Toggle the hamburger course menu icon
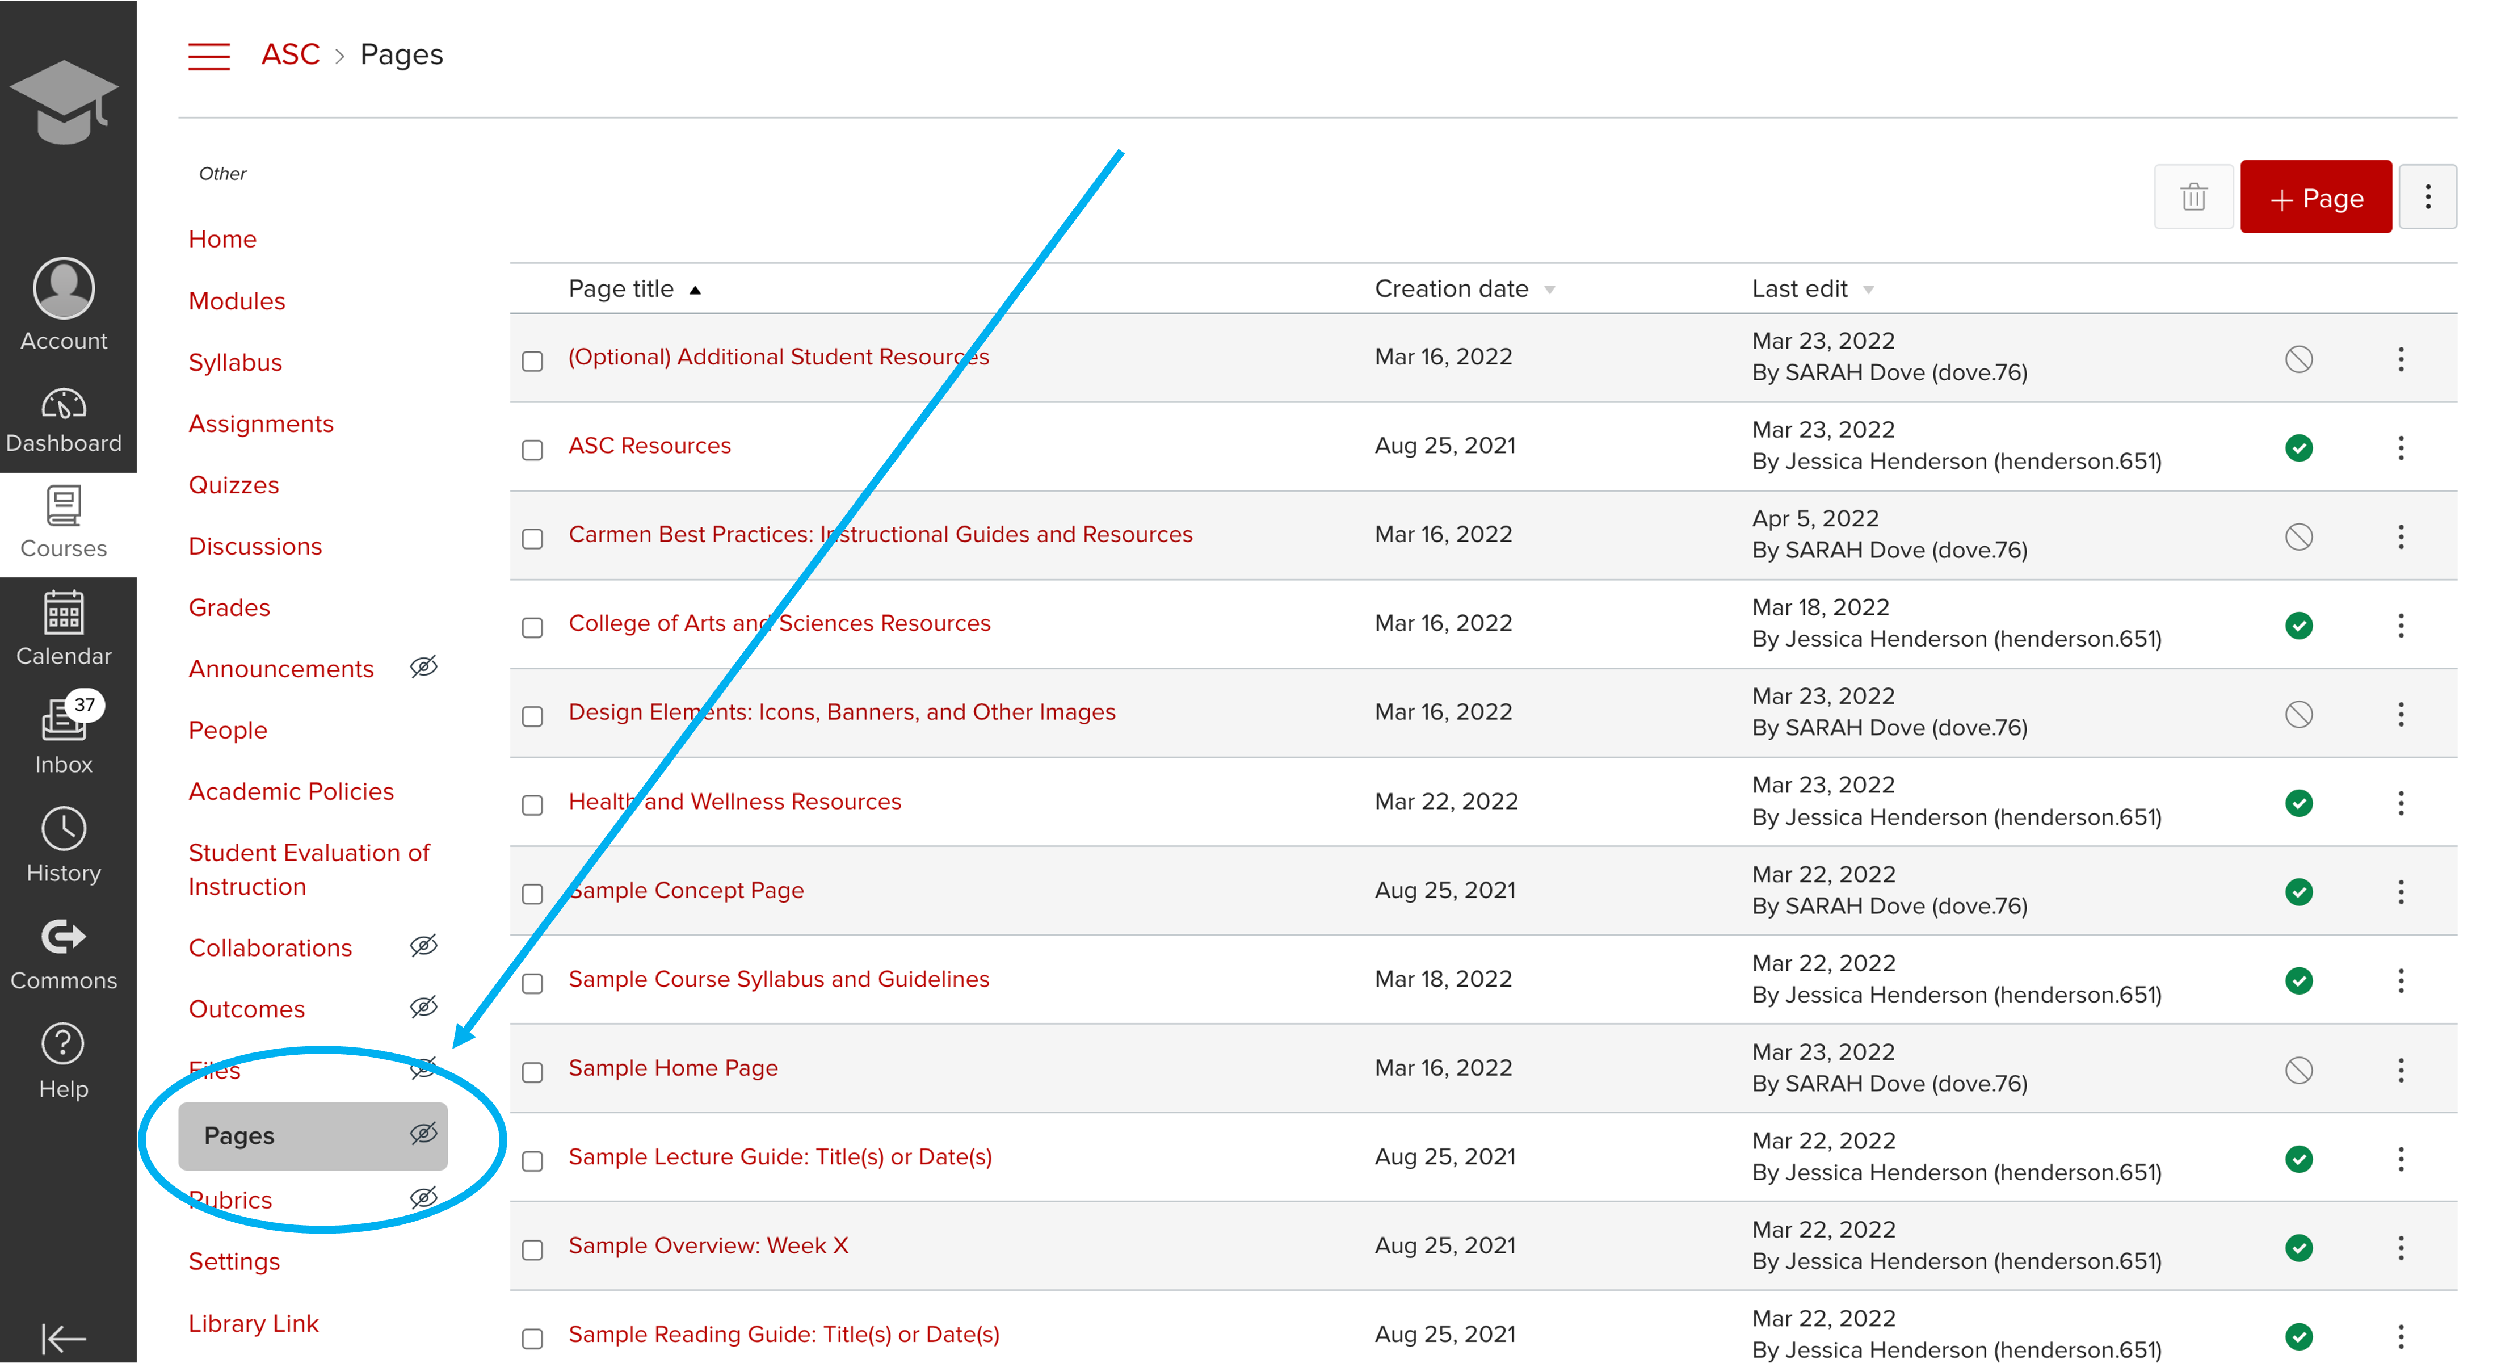 208,56
